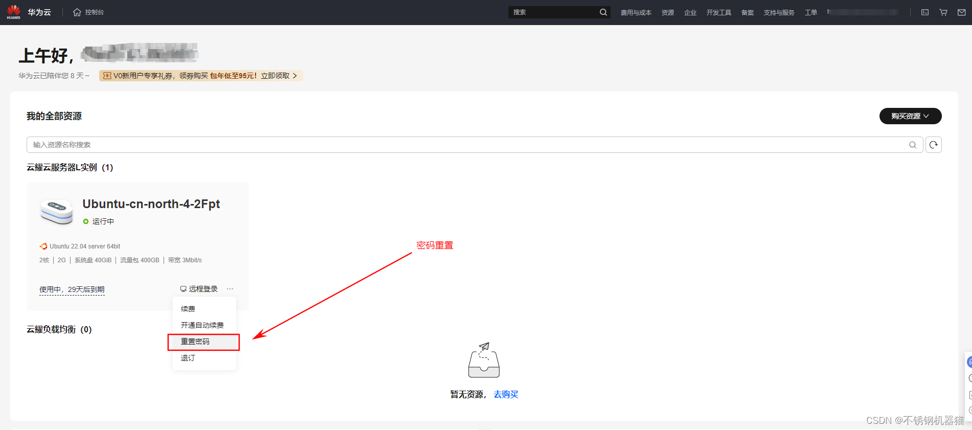This screenshot has height=430, width=972.
Task: Open the more options ellipsis
Action: (230, 289)
